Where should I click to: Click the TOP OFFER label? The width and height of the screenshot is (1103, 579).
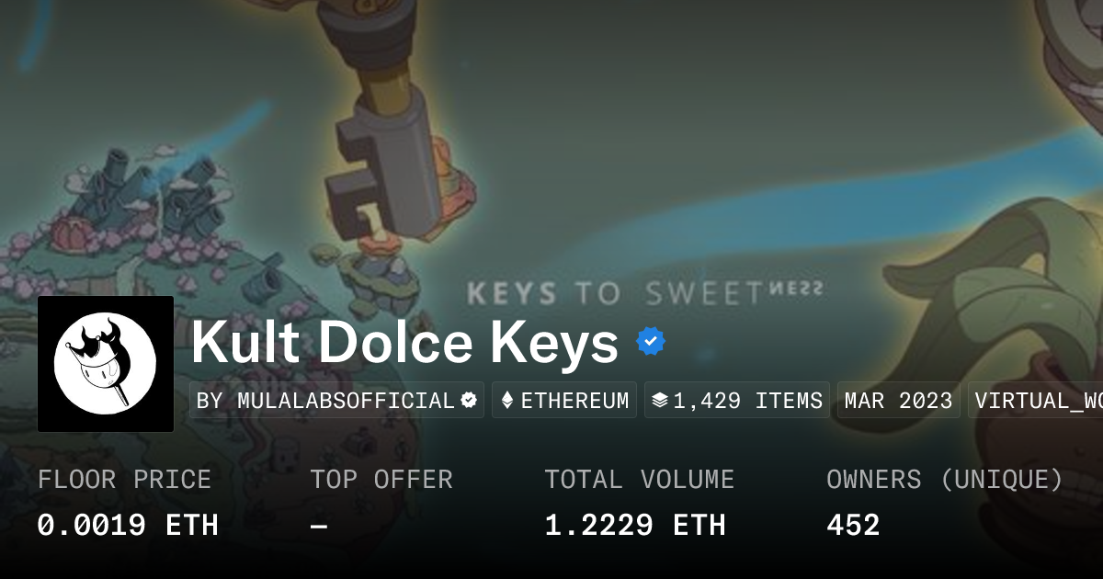tap(381, 480)
